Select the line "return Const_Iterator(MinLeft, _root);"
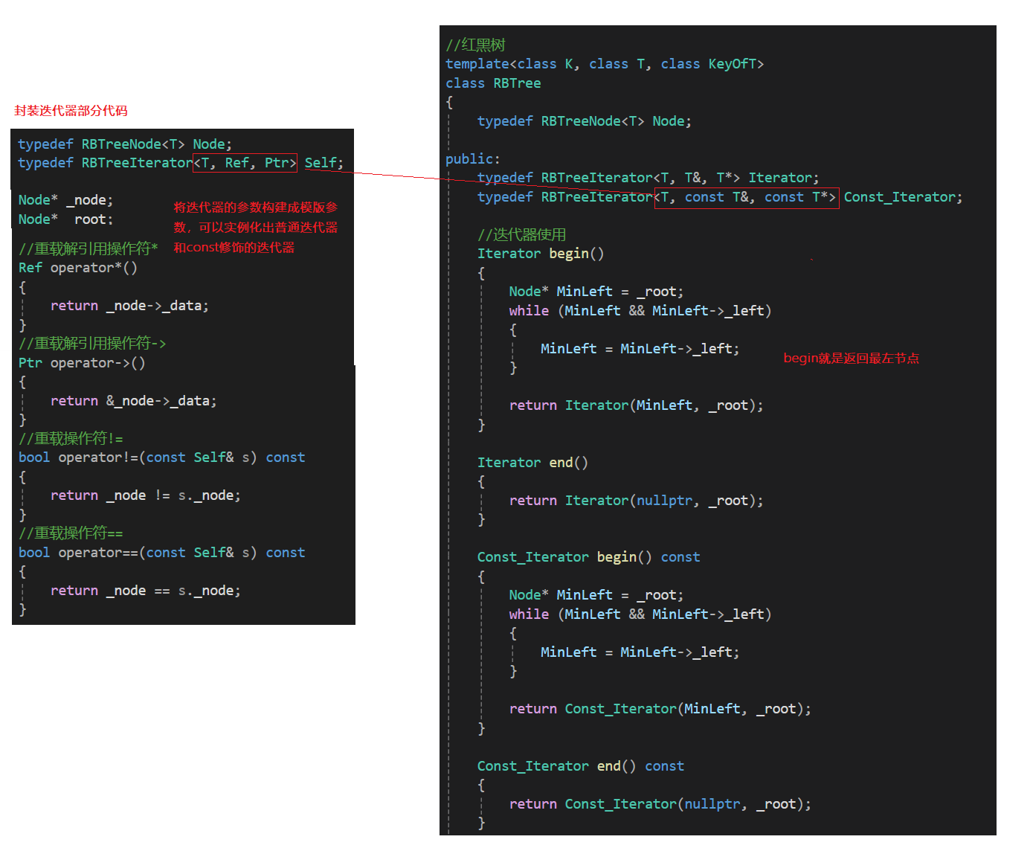This screenshot has height=851, width=1030. tap(660, 709)
